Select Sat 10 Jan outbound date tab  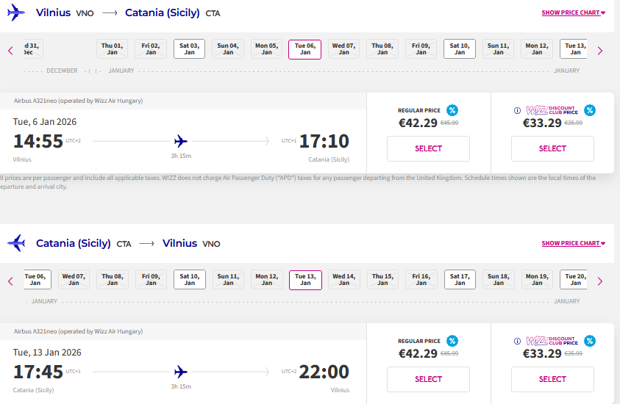[x=459, y=49]
